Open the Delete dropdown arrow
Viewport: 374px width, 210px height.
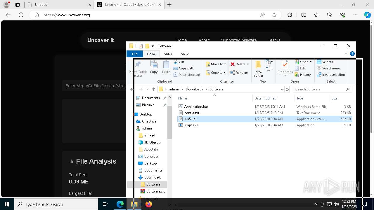tap(247, 64)
